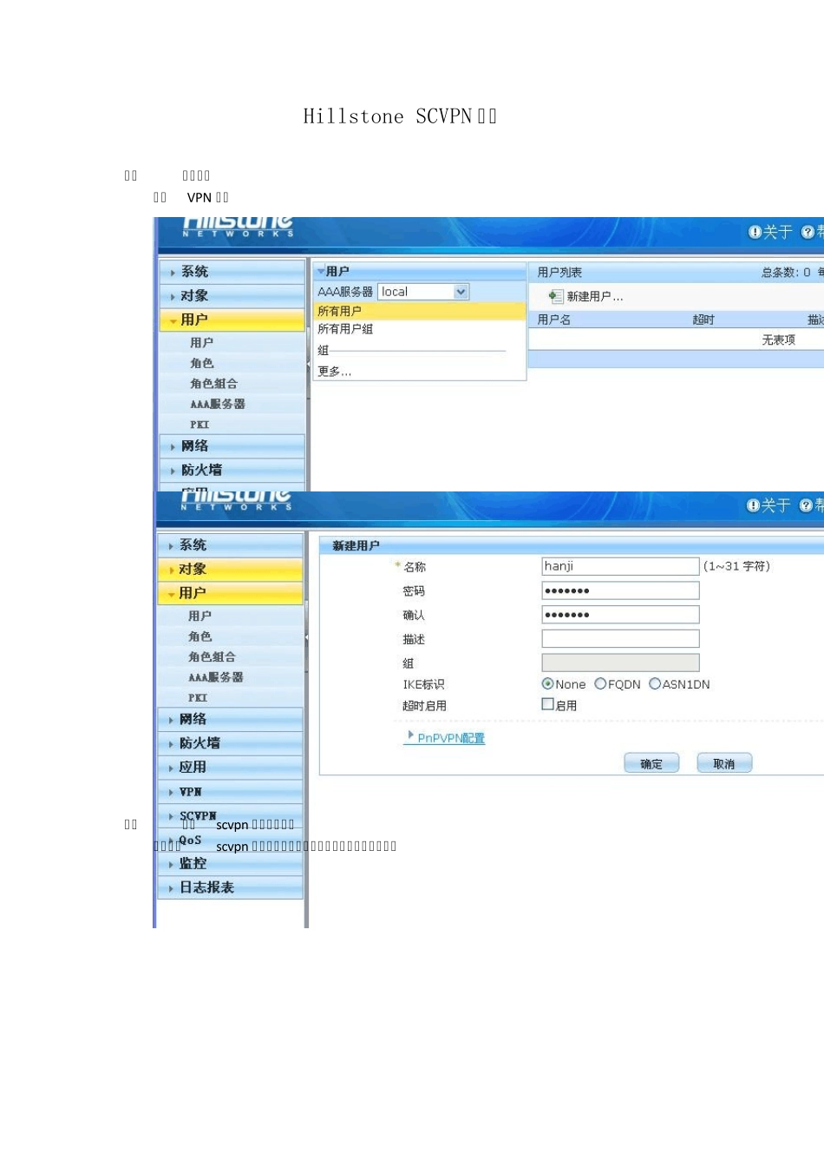This screenshot has height=1167, width=824.
Task: Tick the 超时启用 启用 checkbox
Action: tap(547, 704)
